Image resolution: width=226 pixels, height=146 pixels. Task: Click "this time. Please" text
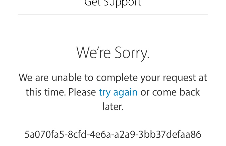(61, 92)
